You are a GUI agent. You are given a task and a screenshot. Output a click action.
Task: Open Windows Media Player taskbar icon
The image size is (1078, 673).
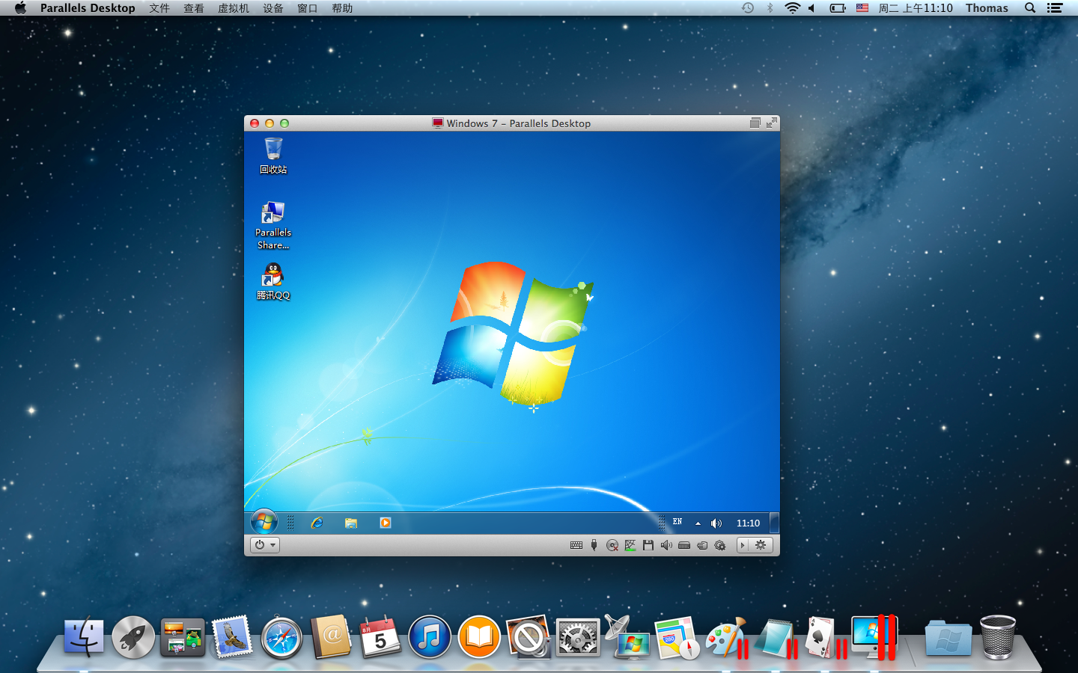pos(386,523)
